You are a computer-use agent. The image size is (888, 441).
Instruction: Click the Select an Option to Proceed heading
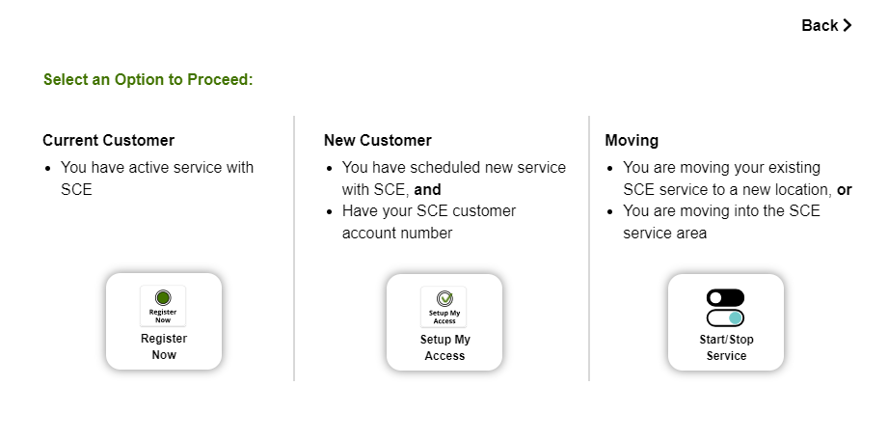(x=148, y=79)
